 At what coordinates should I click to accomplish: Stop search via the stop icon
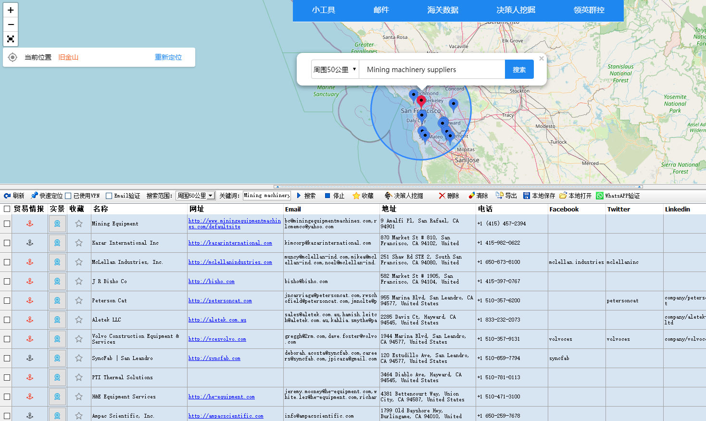click(x=328, y=196)
